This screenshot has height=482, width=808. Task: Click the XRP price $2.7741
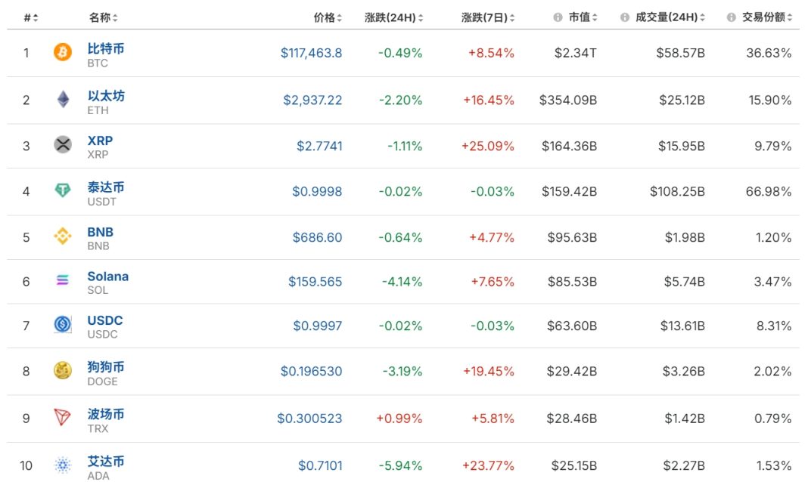pos(319,146)
